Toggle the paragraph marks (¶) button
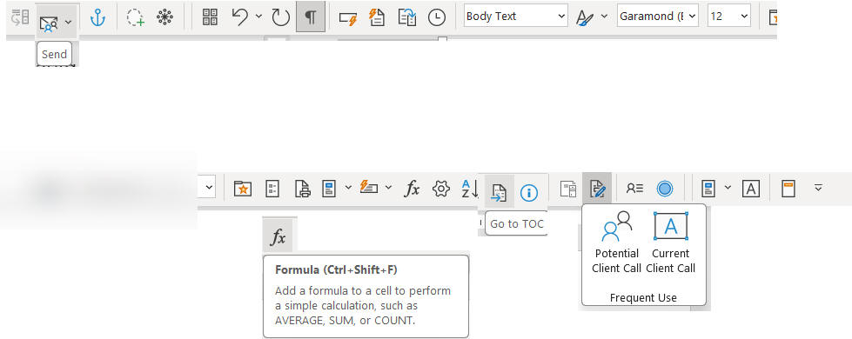Image resolution: width=852 pixels, height=339 pixels. coord(311,17)
